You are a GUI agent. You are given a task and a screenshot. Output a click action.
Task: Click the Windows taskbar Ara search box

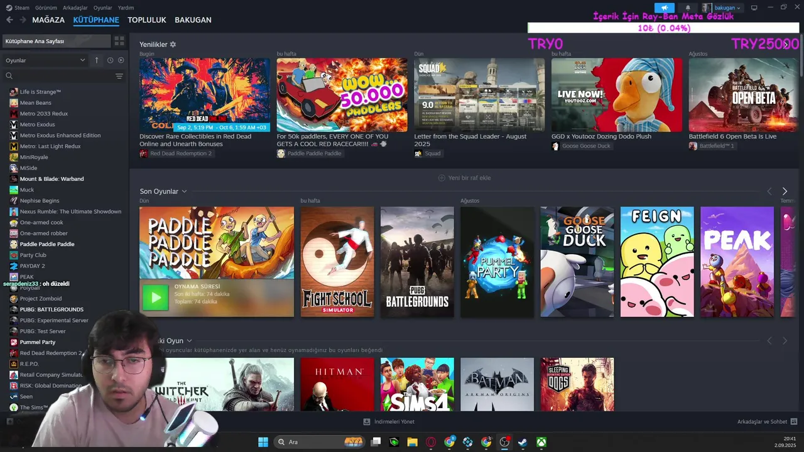320,442
